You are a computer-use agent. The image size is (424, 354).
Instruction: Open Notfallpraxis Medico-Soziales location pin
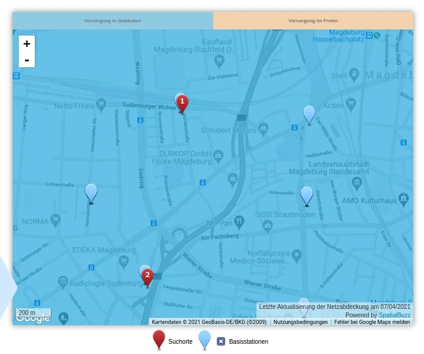coord(297,256)
